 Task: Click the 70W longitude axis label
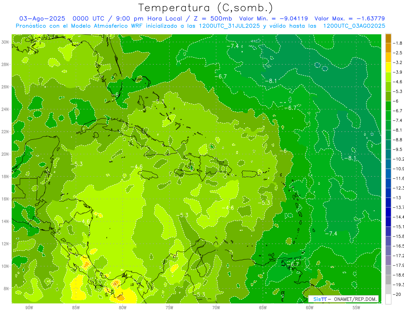pos(216,308)
